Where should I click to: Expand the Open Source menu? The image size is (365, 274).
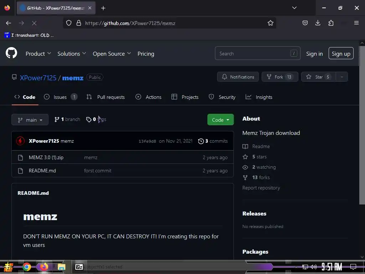click(112, 54)
